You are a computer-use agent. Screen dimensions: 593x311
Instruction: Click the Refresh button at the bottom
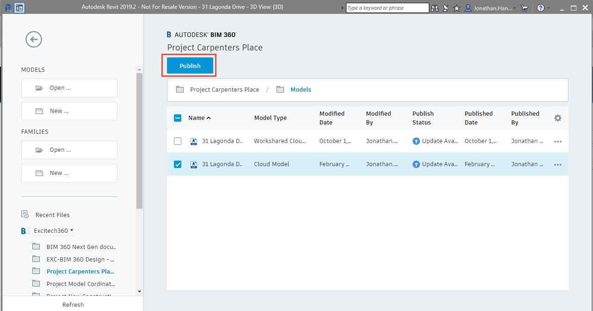[73, 305]
